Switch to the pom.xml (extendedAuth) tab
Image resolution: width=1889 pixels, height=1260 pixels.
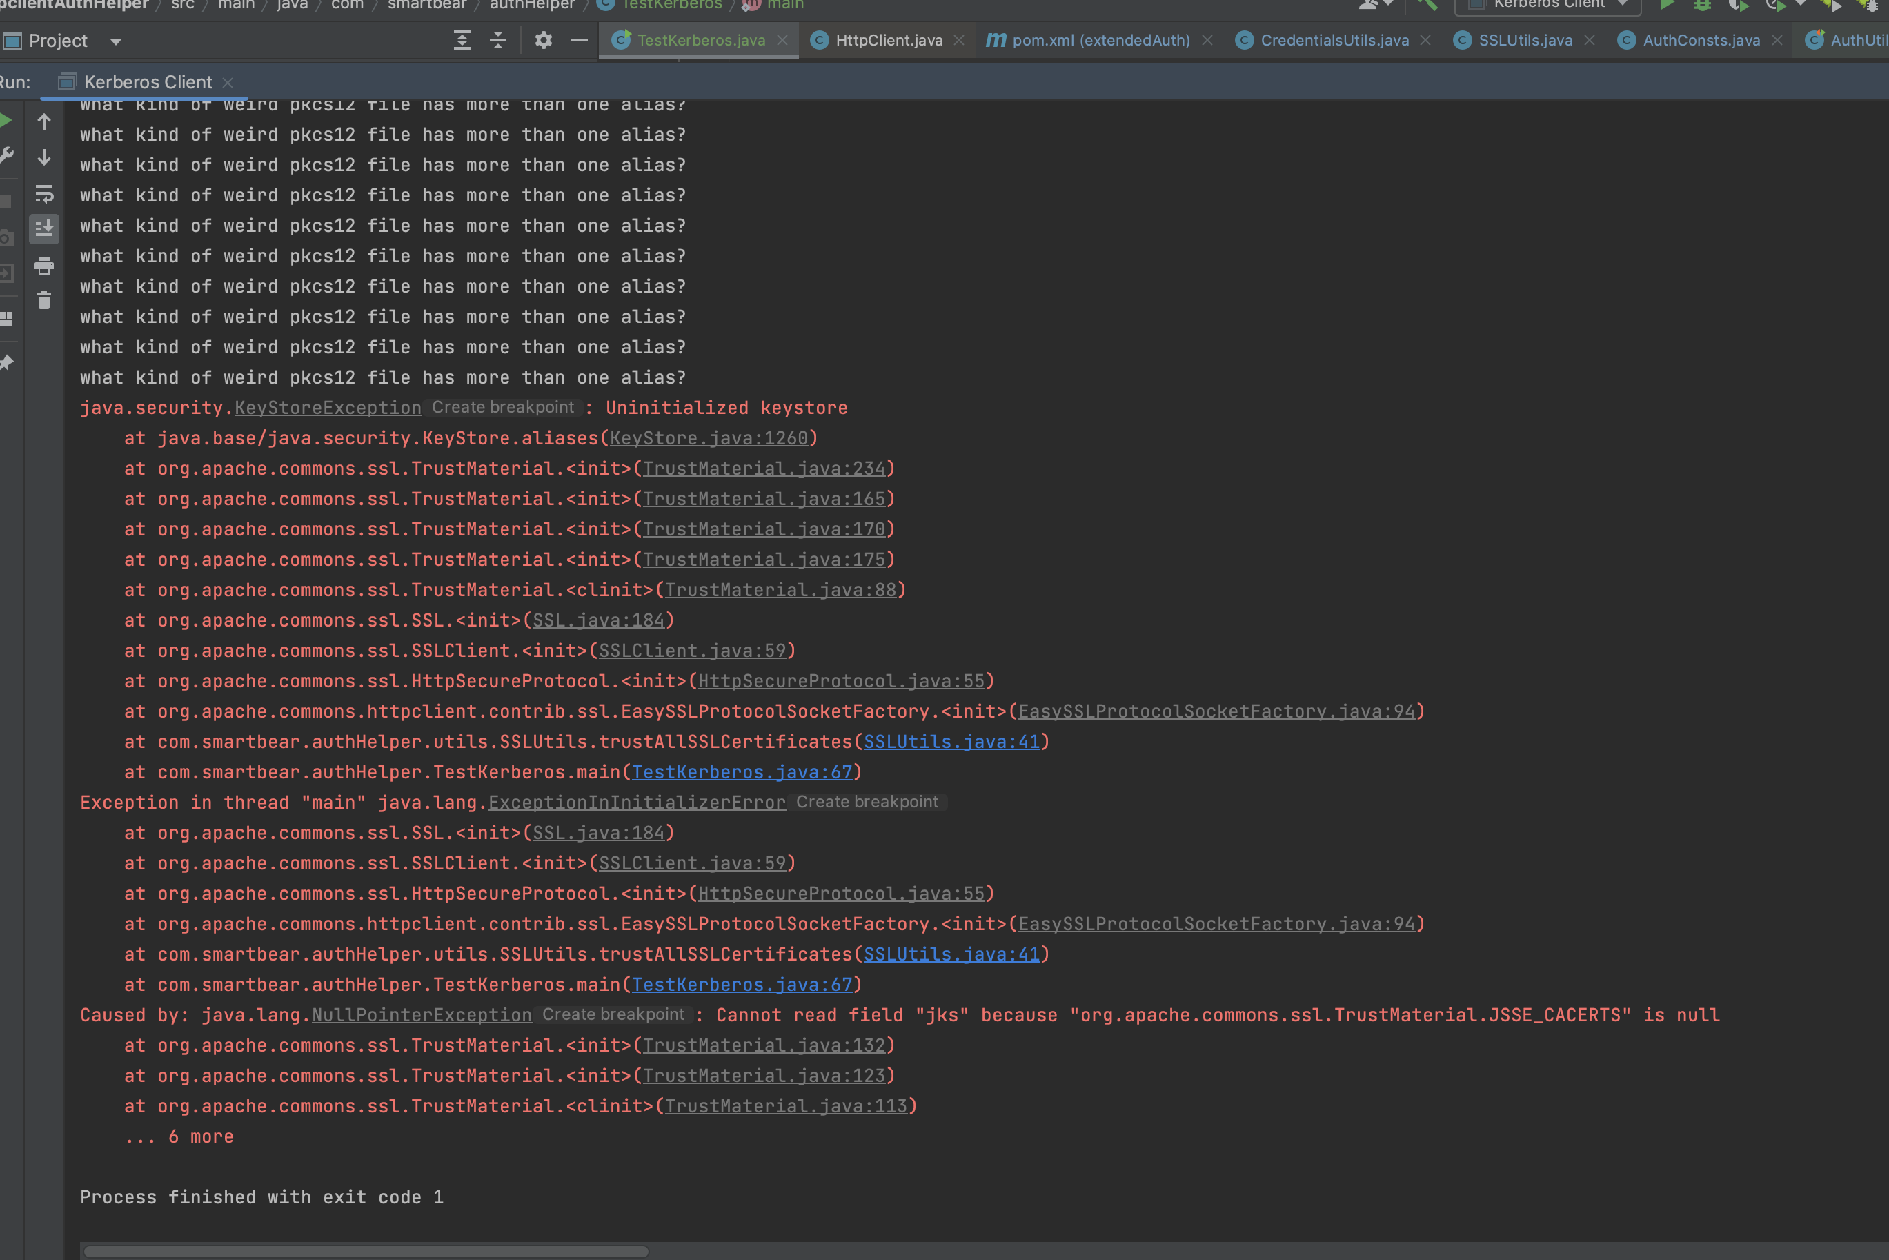tap(1101, 39)
